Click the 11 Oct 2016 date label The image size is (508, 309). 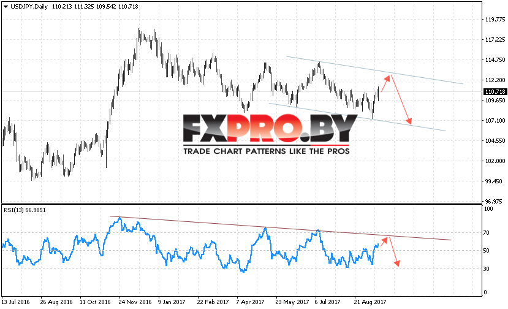pyautogui.click(x=95, y=302)
